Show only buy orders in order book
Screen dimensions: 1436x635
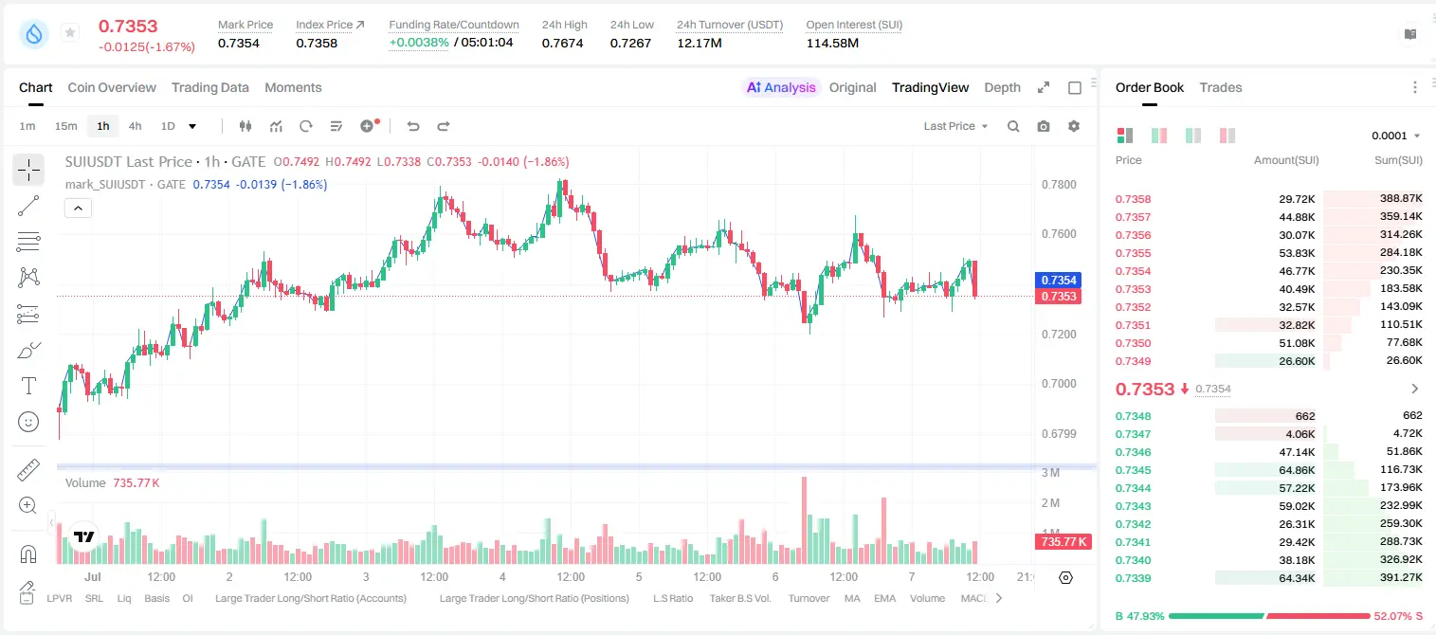[x=1193, y=136]
